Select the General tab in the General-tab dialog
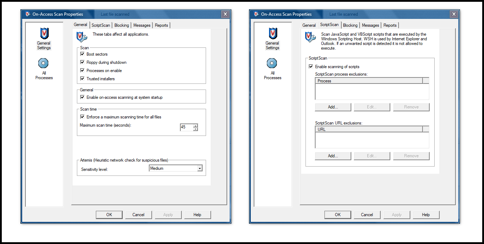The width and height of the screenshot is (484, 244). coord(80,25)
